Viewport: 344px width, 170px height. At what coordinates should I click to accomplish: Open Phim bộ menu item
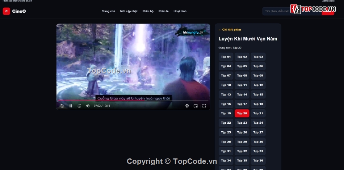148,11
